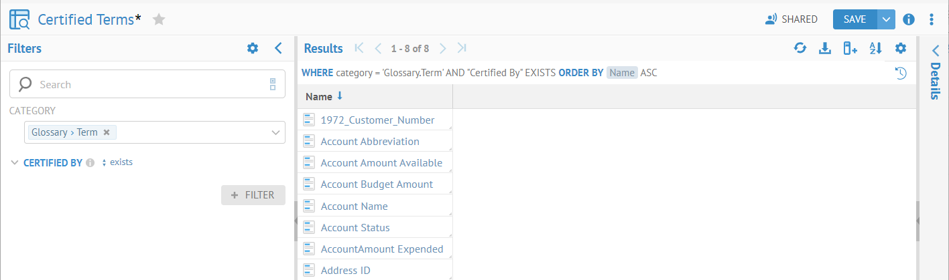Viewport: 949px width, 280px height.
Task: Open the Account Name term
Action: 354,206
